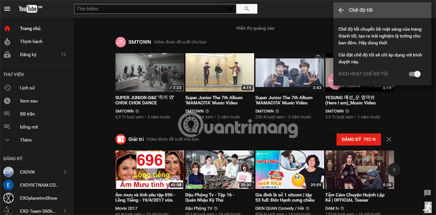Click the Xem sau clock icon
Screen dimensions: 436x215
point(7,101)
